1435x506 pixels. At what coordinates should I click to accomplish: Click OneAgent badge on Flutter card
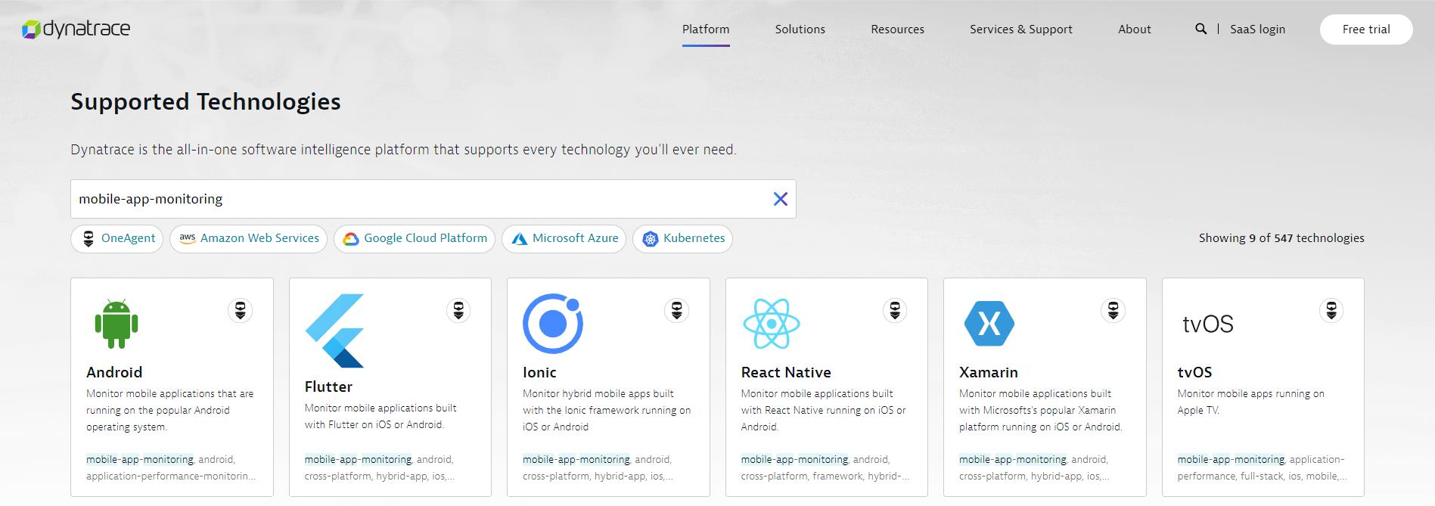click(x=458, y=310)
